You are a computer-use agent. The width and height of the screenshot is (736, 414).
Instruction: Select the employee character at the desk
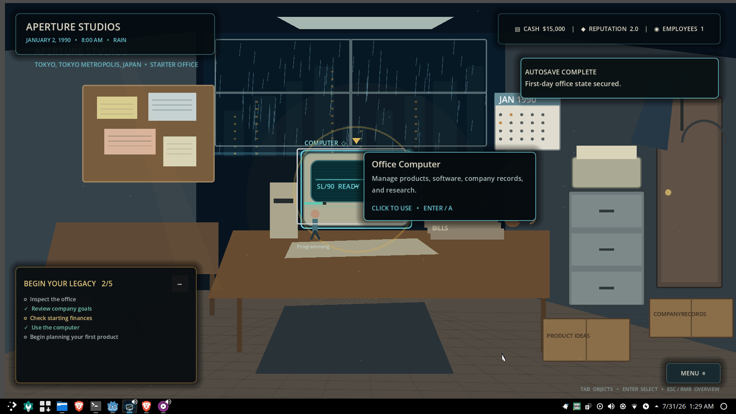point(315,225)
